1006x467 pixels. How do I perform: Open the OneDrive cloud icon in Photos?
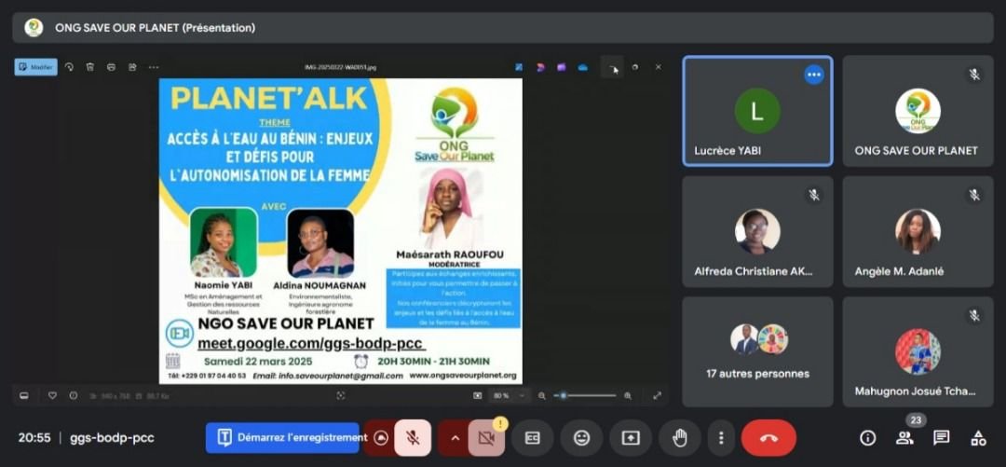coord(582,67)
